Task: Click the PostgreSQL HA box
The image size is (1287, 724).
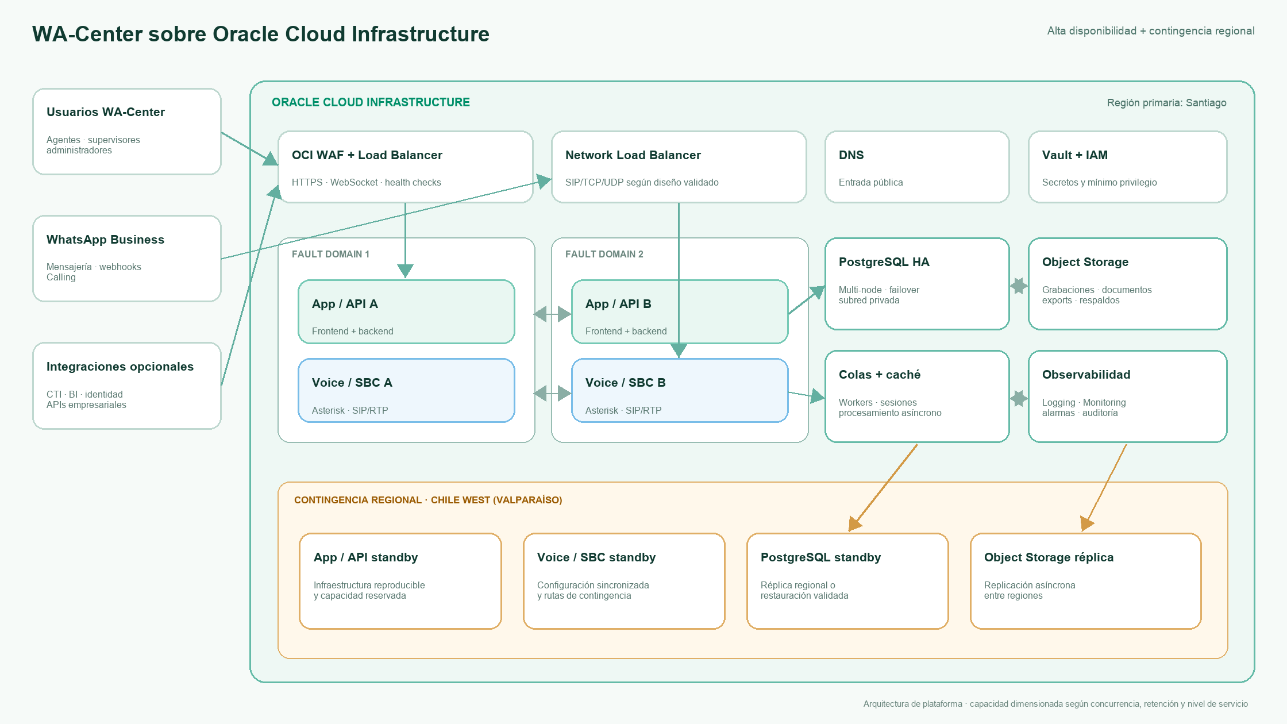Action: pos(917,284)
